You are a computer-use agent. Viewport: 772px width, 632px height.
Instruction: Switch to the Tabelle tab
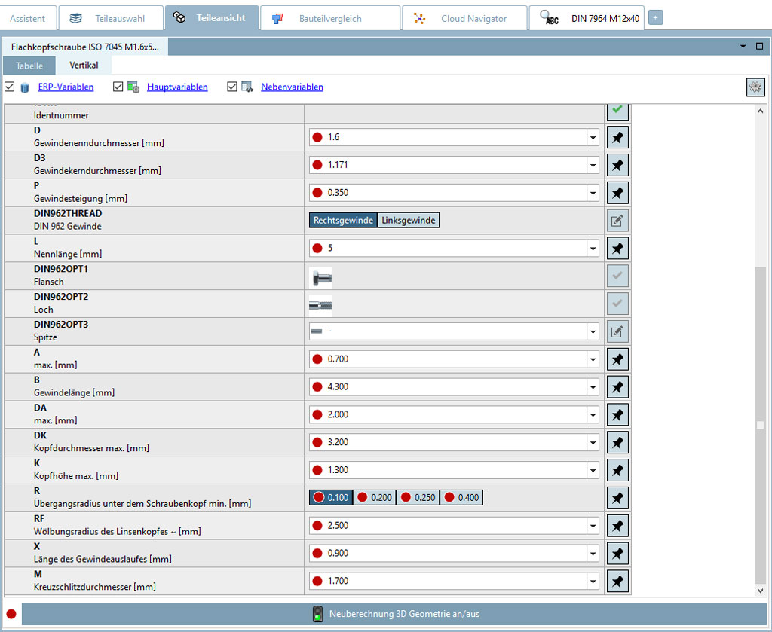tap(29, 66)
